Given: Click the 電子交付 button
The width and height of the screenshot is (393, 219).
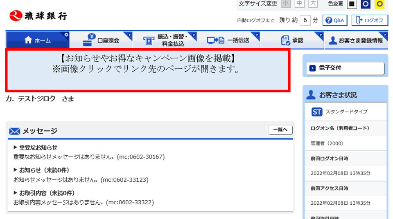Looking at the screenshot, I should pos(346,68).
